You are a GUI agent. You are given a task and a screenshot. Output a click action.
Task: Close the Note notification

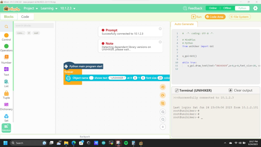160,42
